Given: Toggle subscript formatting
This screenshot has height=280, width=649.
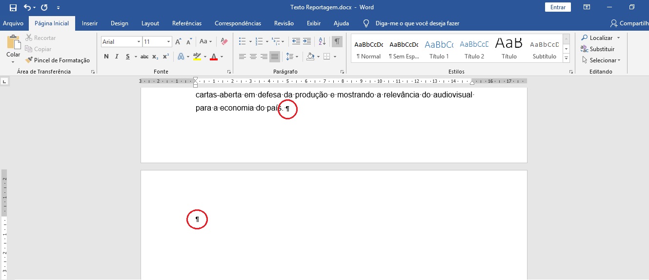Looking at the screenshot, I should (155, 57).
